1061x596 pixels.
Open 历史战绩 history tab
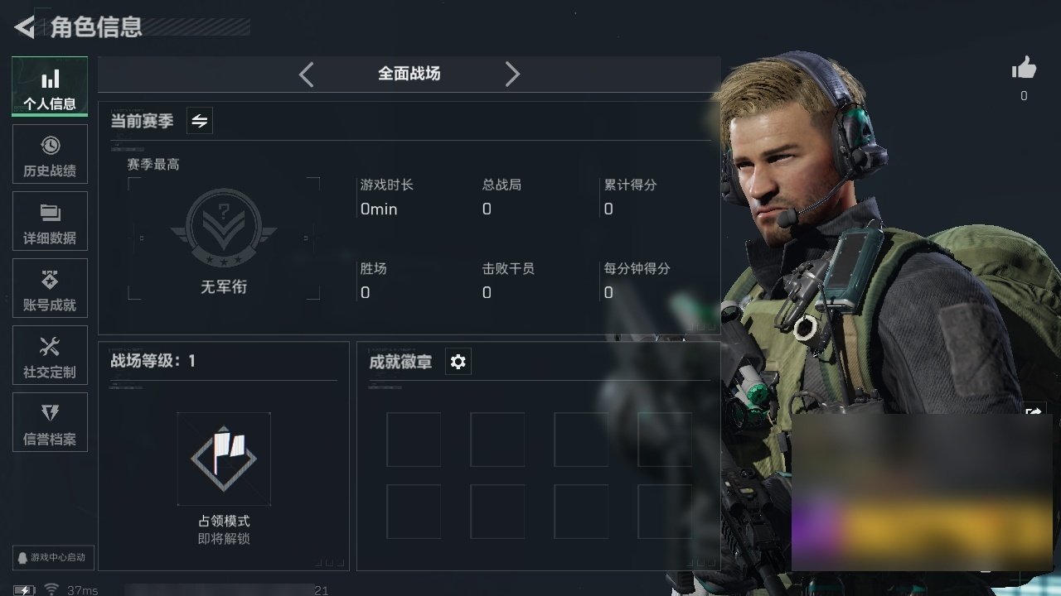coord(50,154)
